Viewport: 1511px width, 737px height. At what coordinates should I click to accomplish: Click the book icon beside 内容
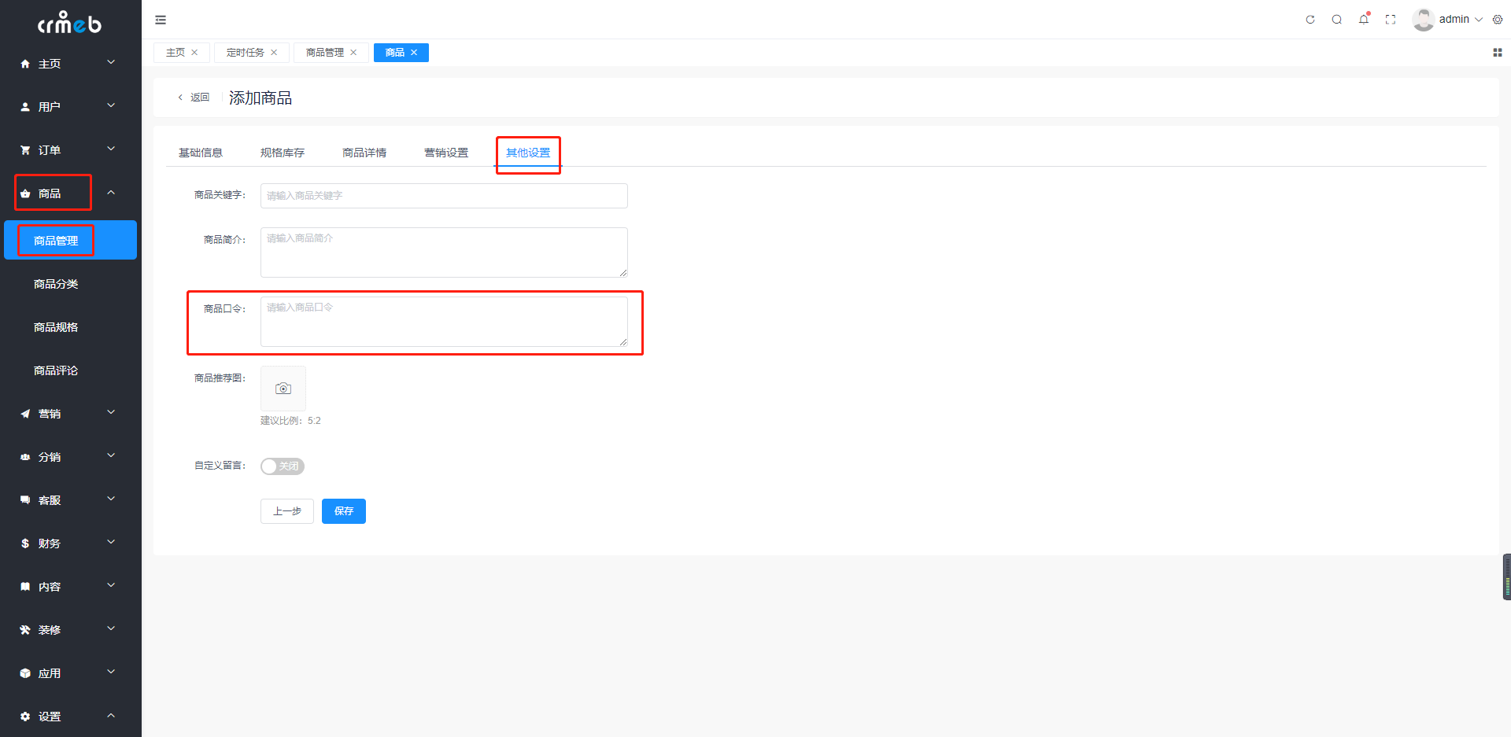pyautogui.click(x=25, y=587)
